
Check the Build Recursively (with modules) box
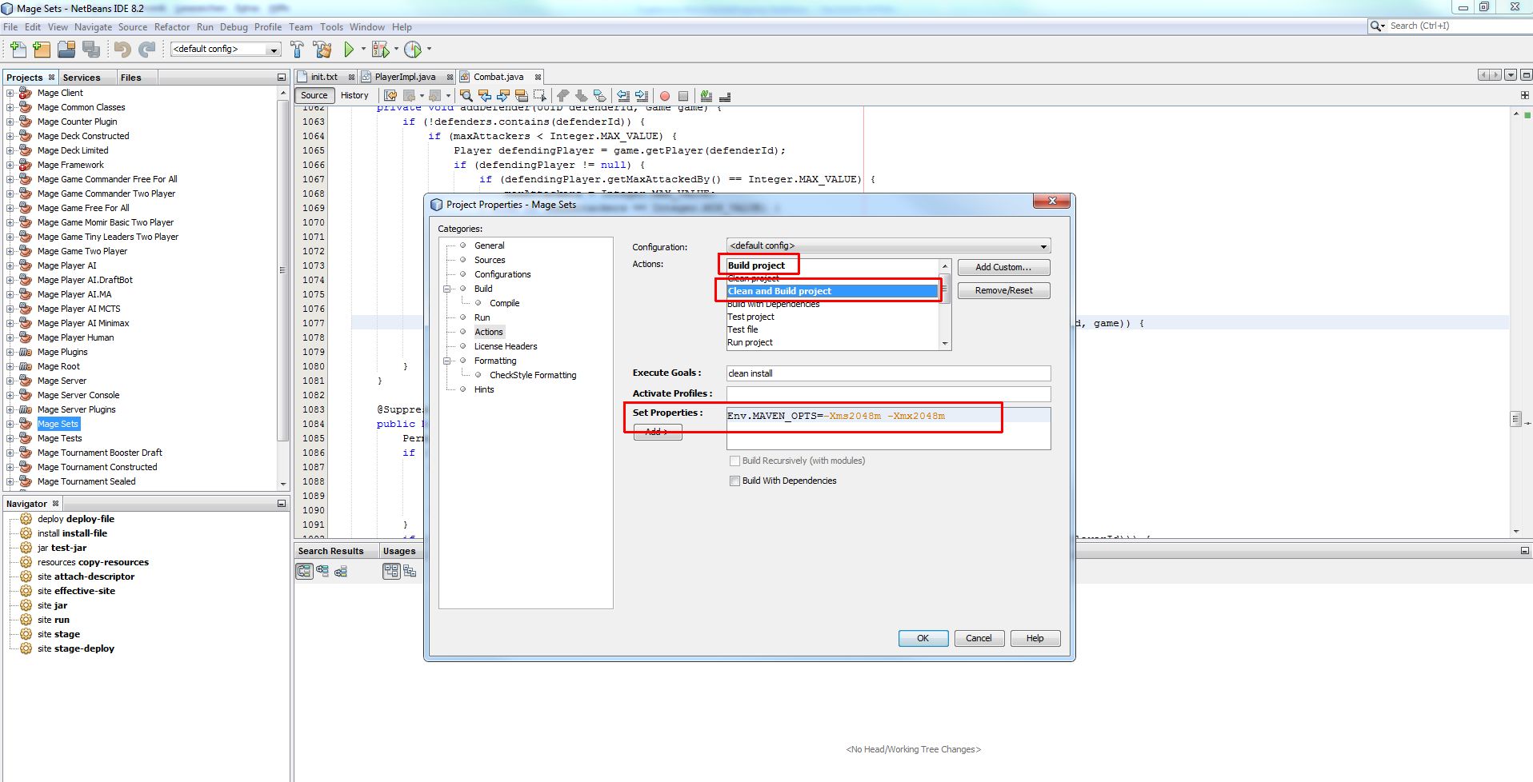[x=734, y=461]
